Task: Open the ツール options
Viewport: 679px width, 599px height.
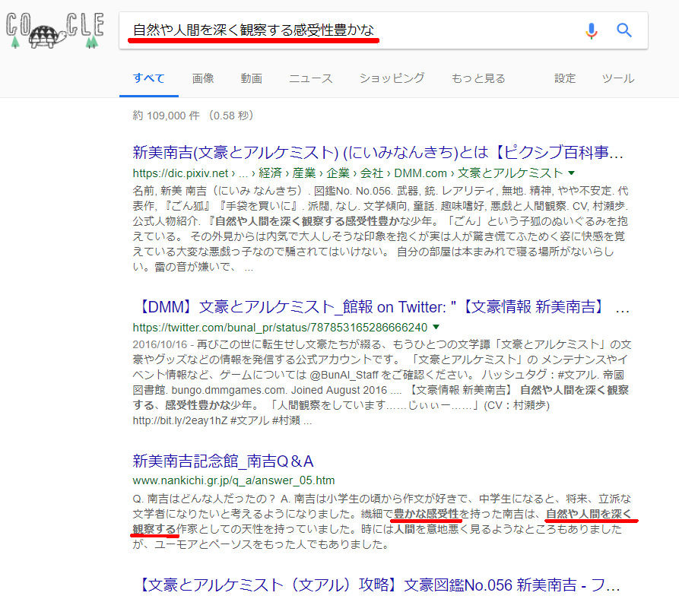Action: tap(618, 78)
